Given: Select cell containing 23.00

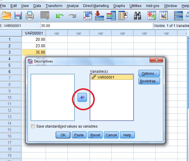Looking at the screenshot, I should 34,46.
